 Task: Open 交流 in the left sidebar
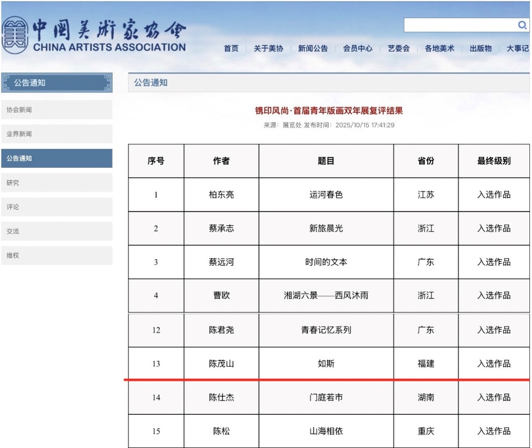[x=57, y=231]
